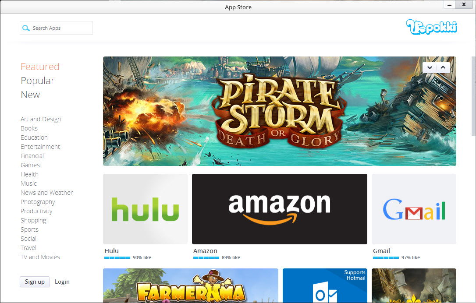Click Gmail's 97% like rating bar
This screenshot has height=303, width=476.
pos(386,257)
